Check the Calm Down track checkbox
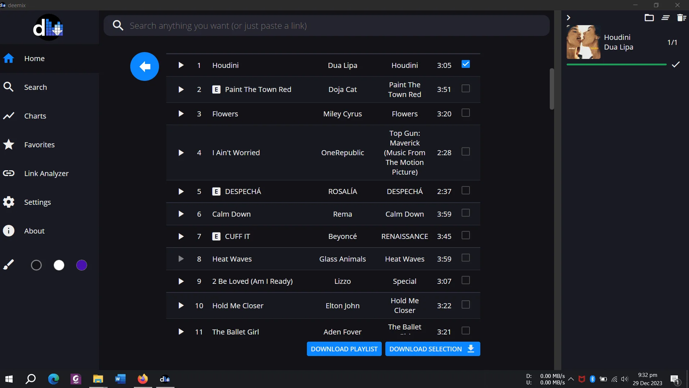 tap(466, 213)
